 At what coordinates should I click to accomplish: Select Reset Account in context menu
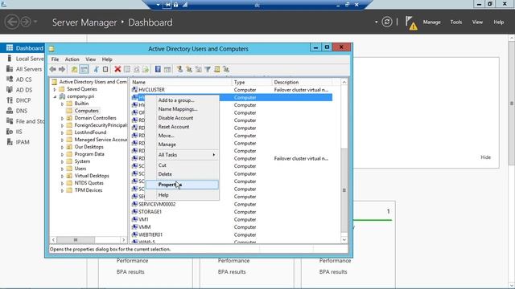coord(182,127)
